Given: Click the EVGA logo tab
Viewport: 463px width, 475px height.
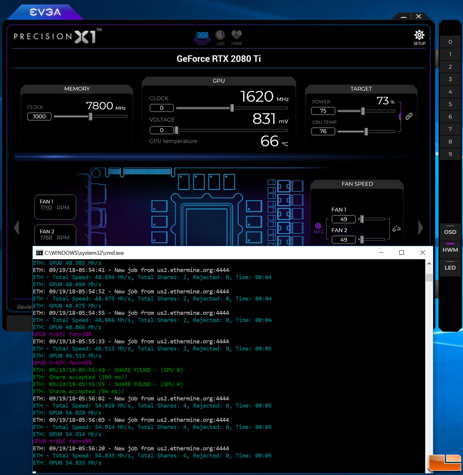Looking at the screenshot, I should pyautogui.click(x=45, y=12).
